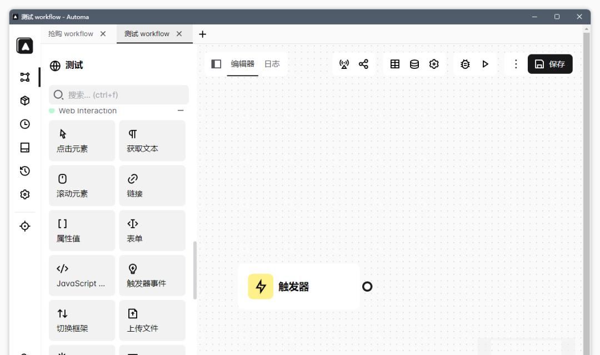Open the three-dot more options menu
The width and height of the screenshot is (600, 355).
coord(516,64)
